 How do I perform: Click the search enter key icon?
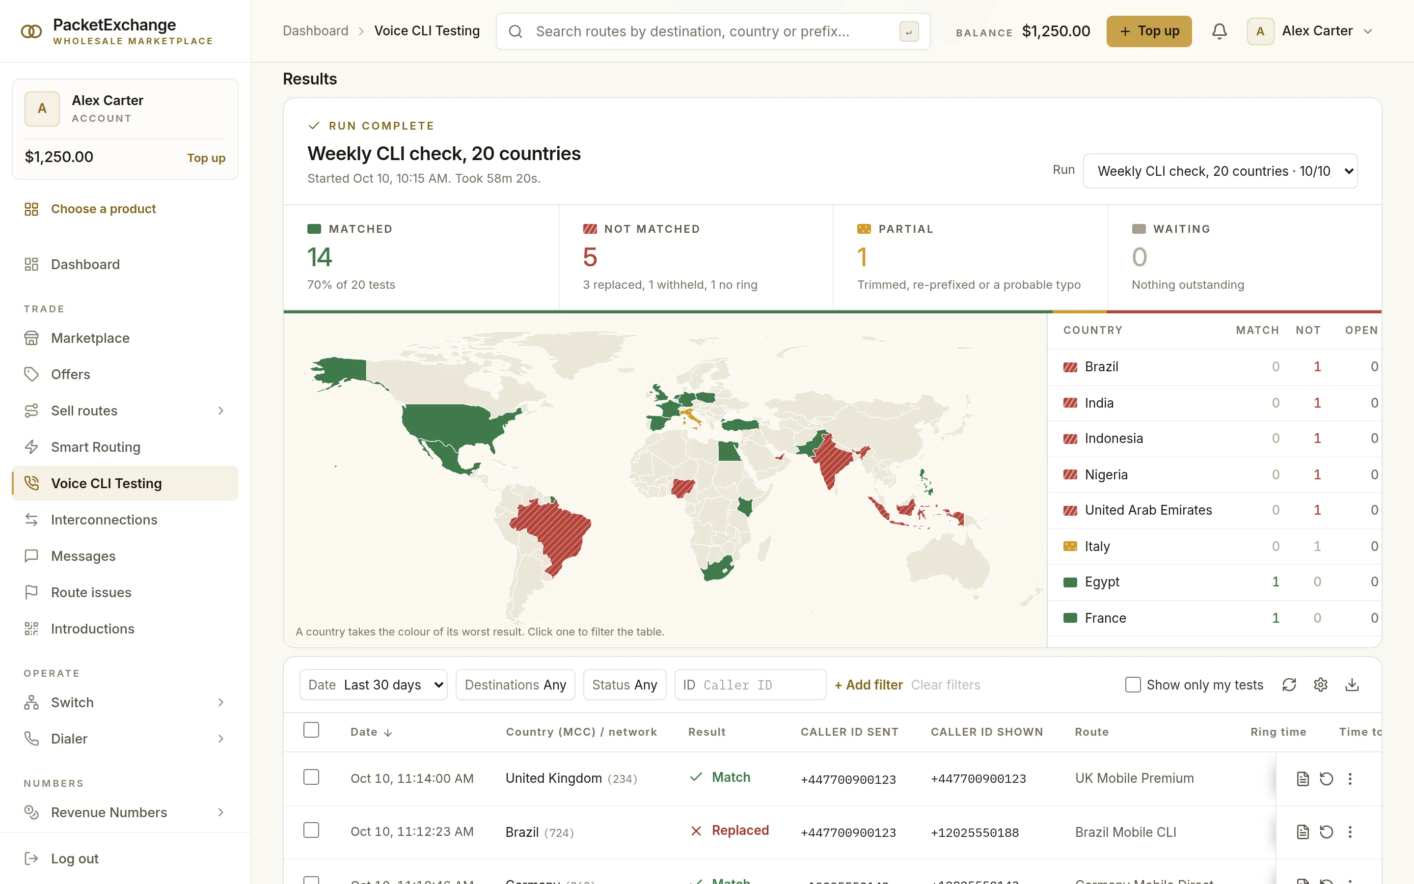909,31
